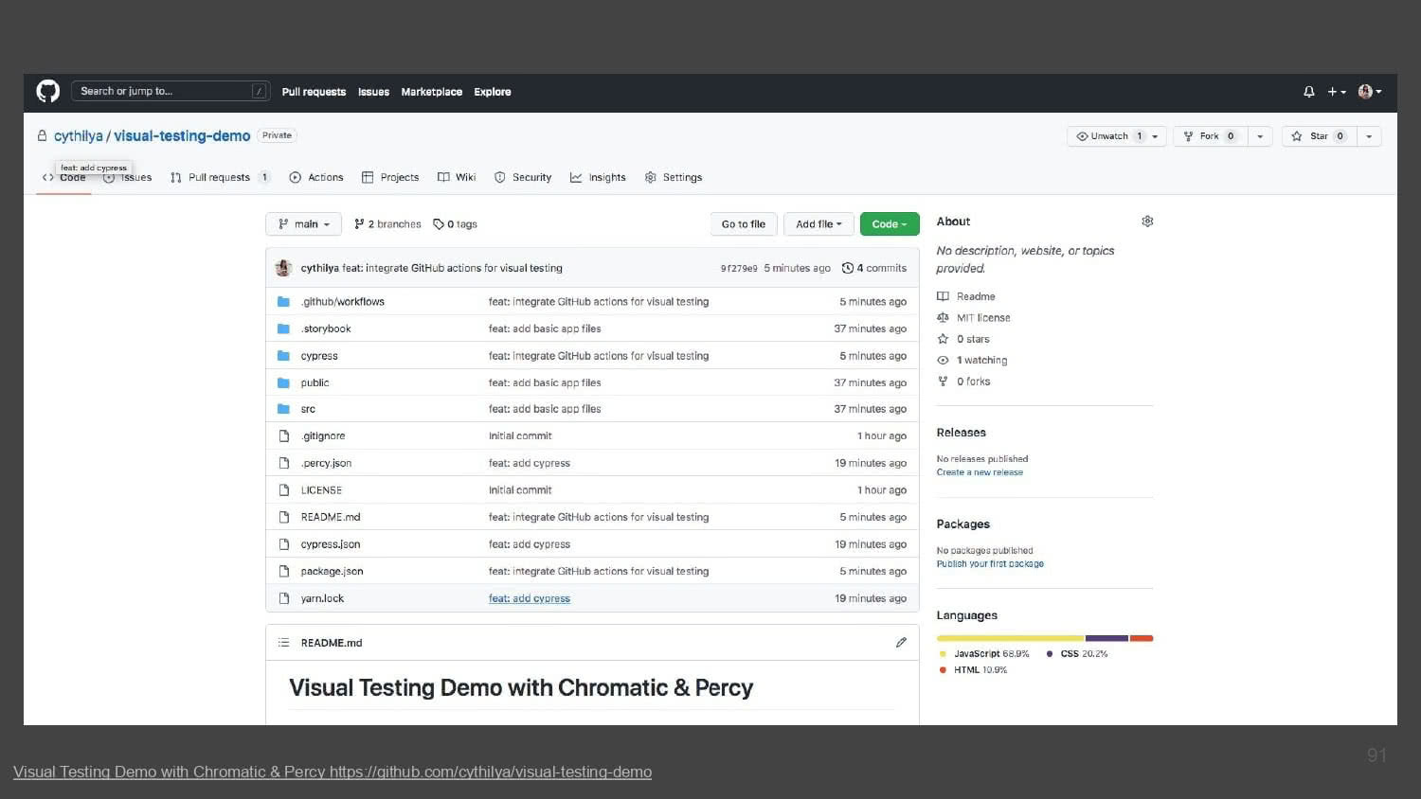Open Pull requests in top navigation
This screenshot has height=799, width=1421.
(314, 92)
